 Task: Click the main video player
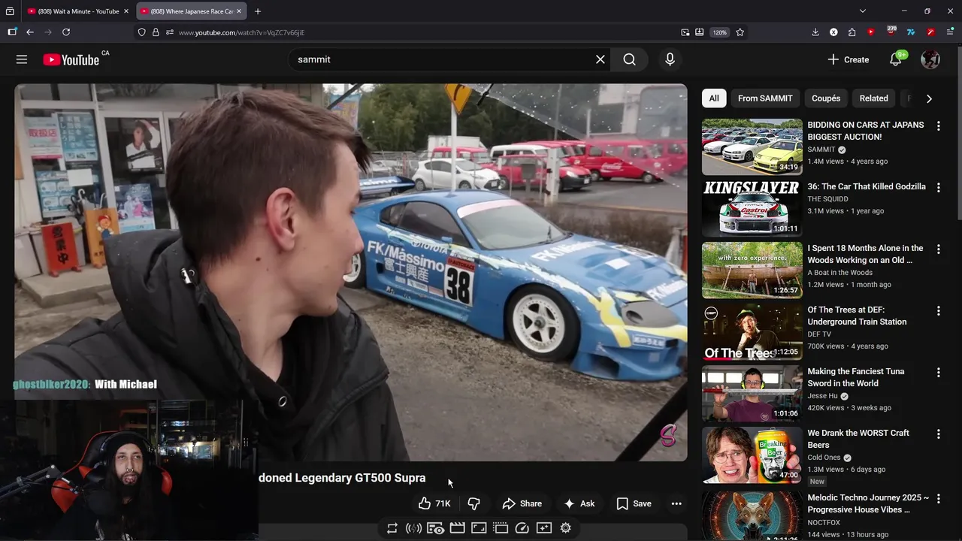350,272
